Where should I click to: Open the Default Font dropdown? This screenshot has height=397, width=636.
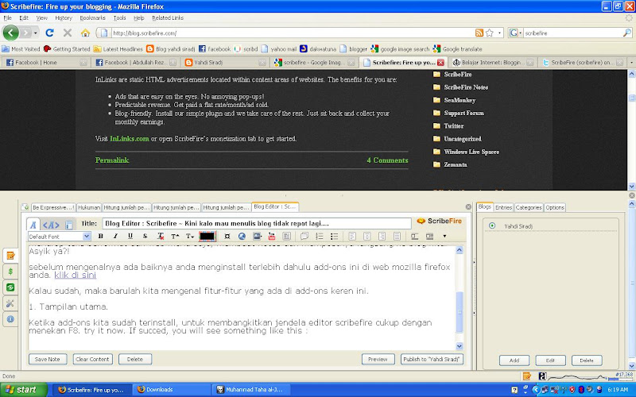pos(59,236)
